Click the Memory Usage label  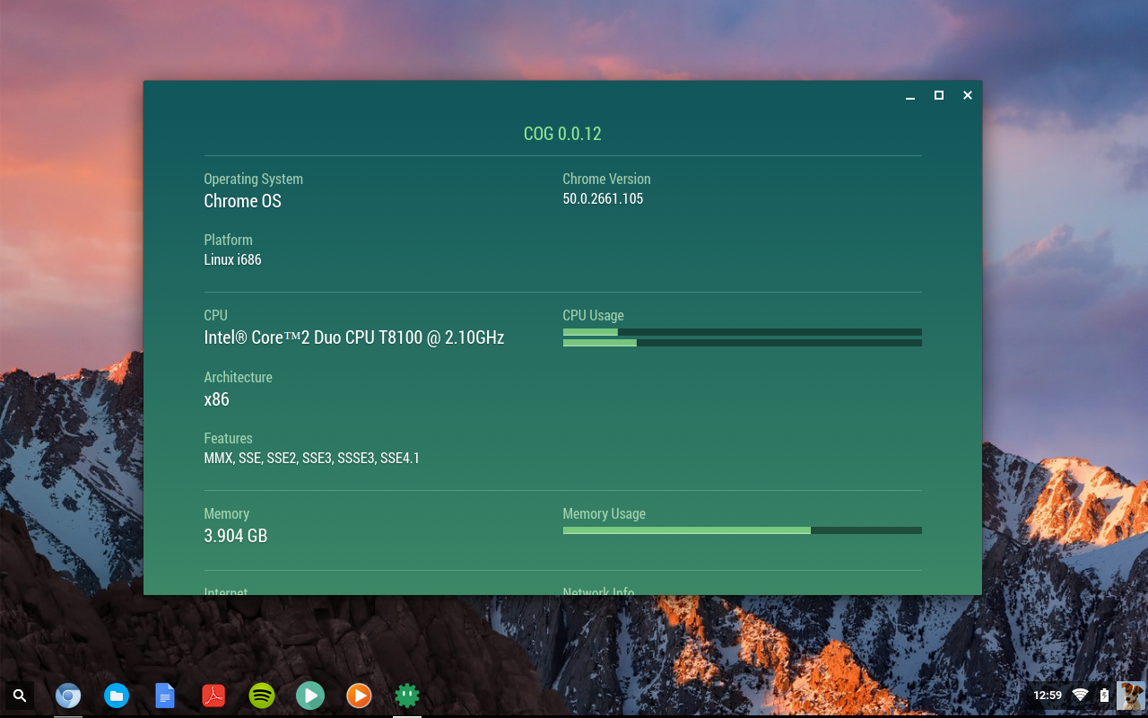tap(604, 514)
